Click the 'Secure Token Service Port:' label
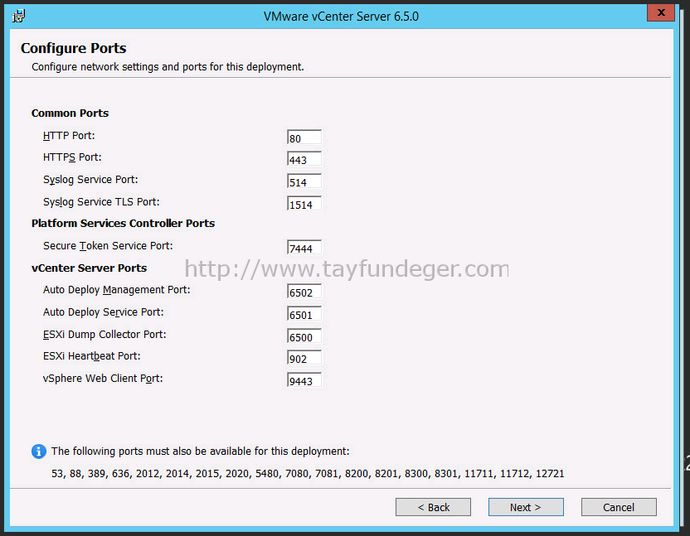Image resolution: width=690 pixels, height=536 pixels. click(x=108, y=246)
